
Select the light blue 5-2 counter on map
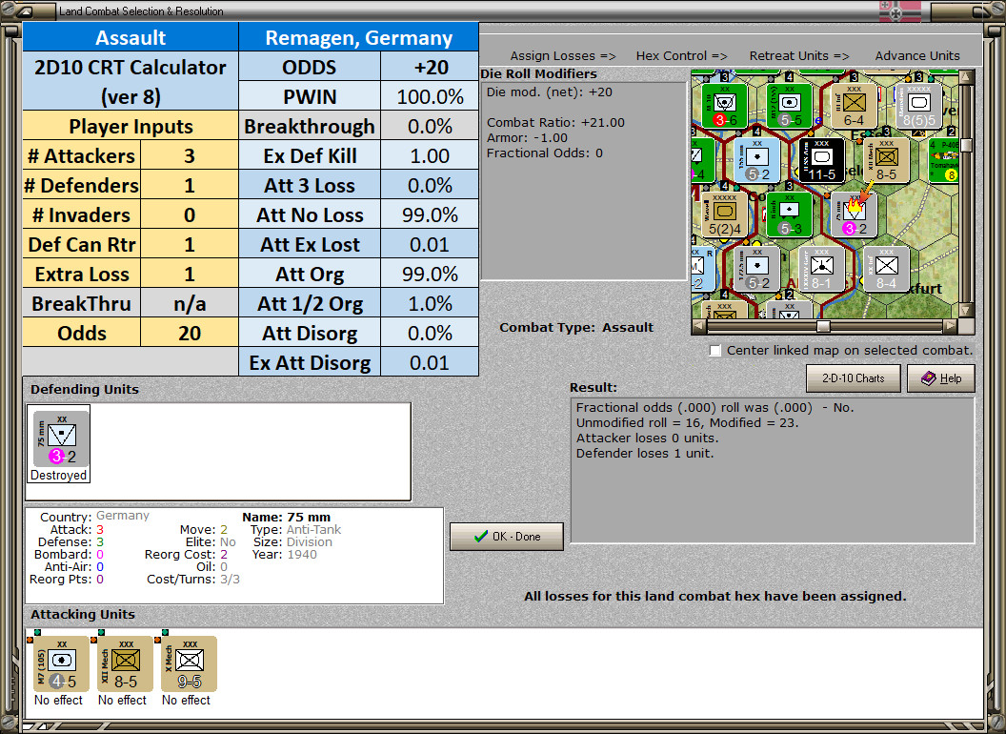(x=757, y=160)
